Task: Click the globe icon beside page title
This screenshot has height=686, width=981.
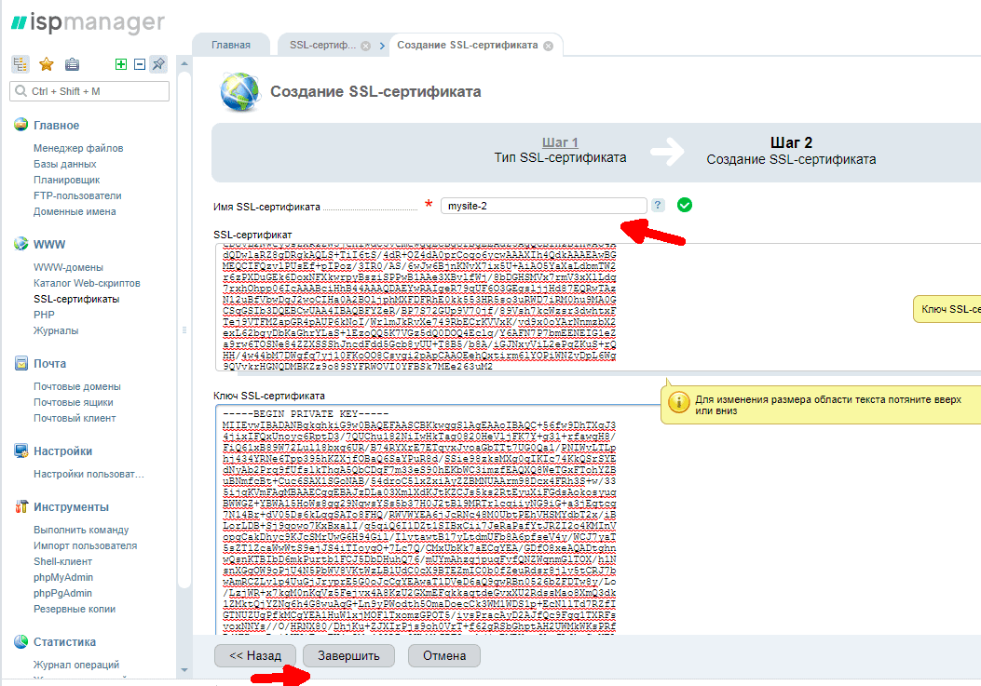Action: (x=240, y=92)
